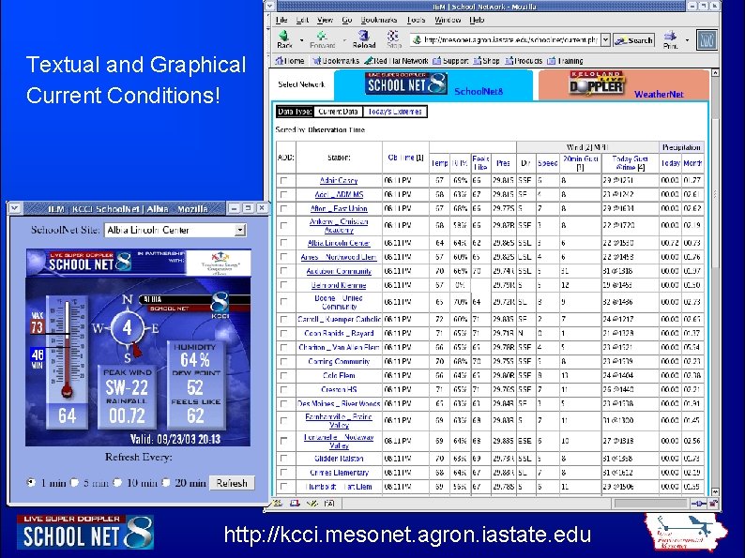Select the 10 min refresh radio button
Viewport: 745px width, 558px height.
click(x=117, y=482)
